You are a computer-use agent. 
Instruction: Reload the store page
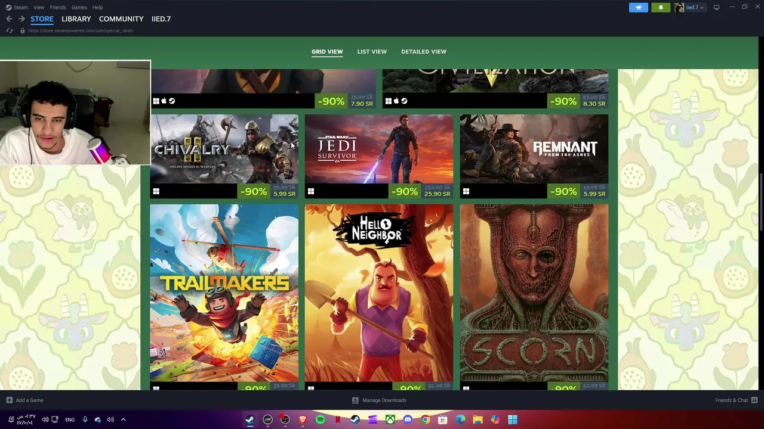point(10,30)
